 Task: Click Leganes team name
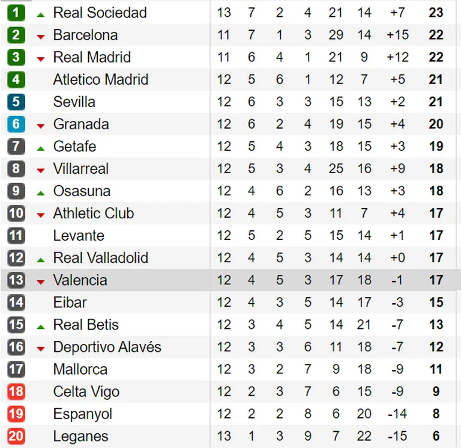pos(80,436)
